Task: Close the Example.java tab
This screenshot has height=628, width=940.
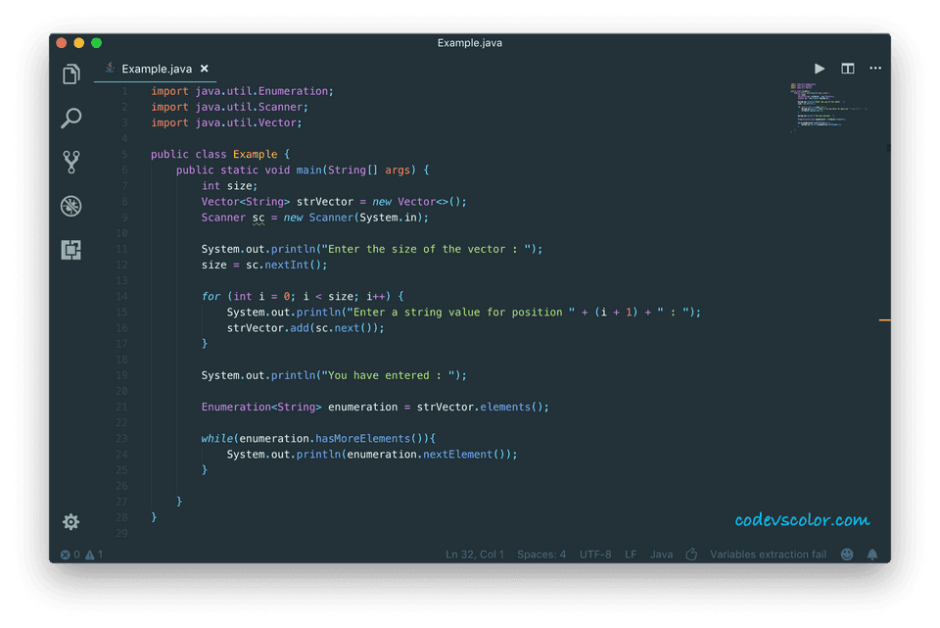Action: [204, 69]
